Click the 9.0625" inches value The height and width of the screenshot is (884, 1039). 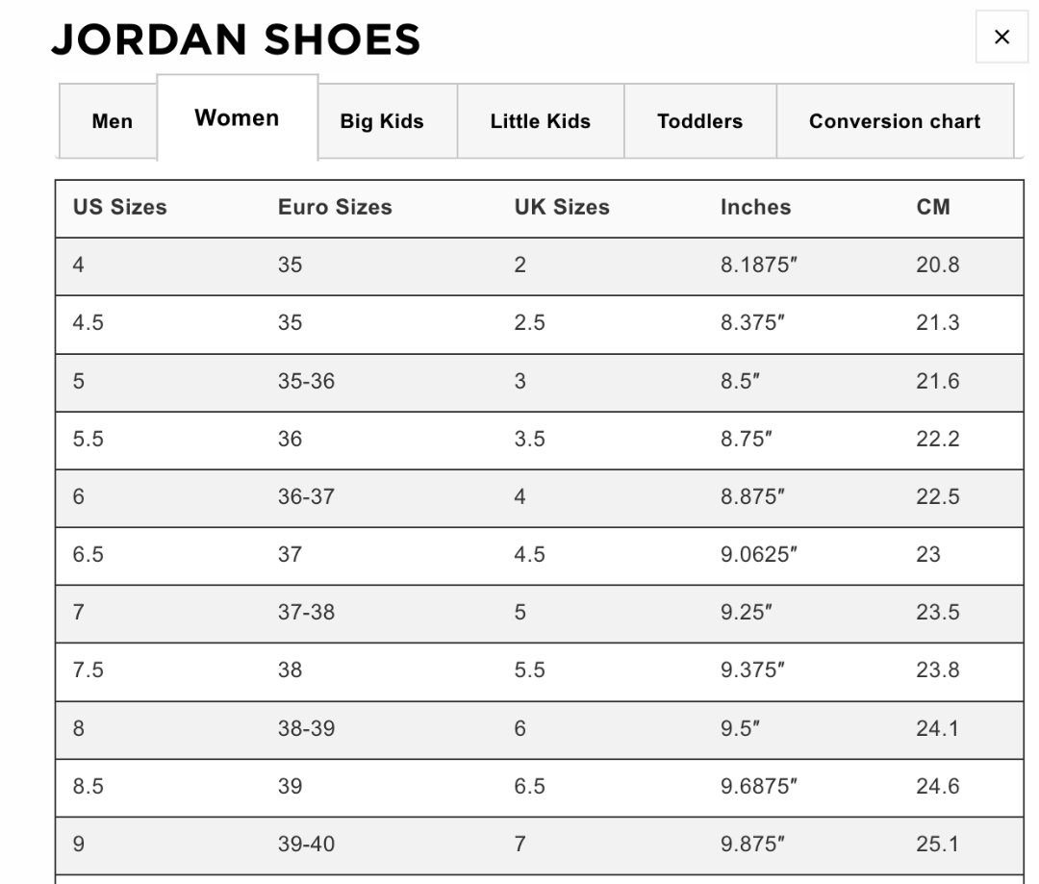pyautogui.click(x=759, y=555)
